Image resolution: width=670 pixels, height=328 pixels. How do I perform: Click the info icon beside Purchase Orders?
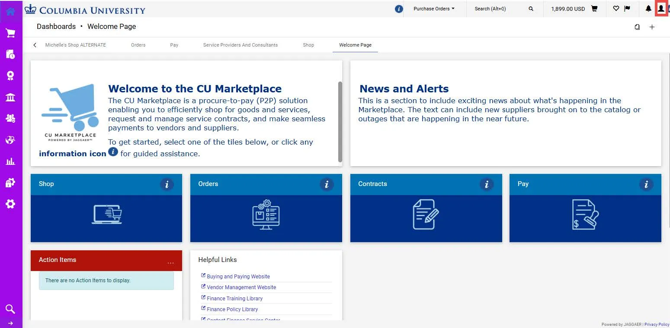click(399, 9)
